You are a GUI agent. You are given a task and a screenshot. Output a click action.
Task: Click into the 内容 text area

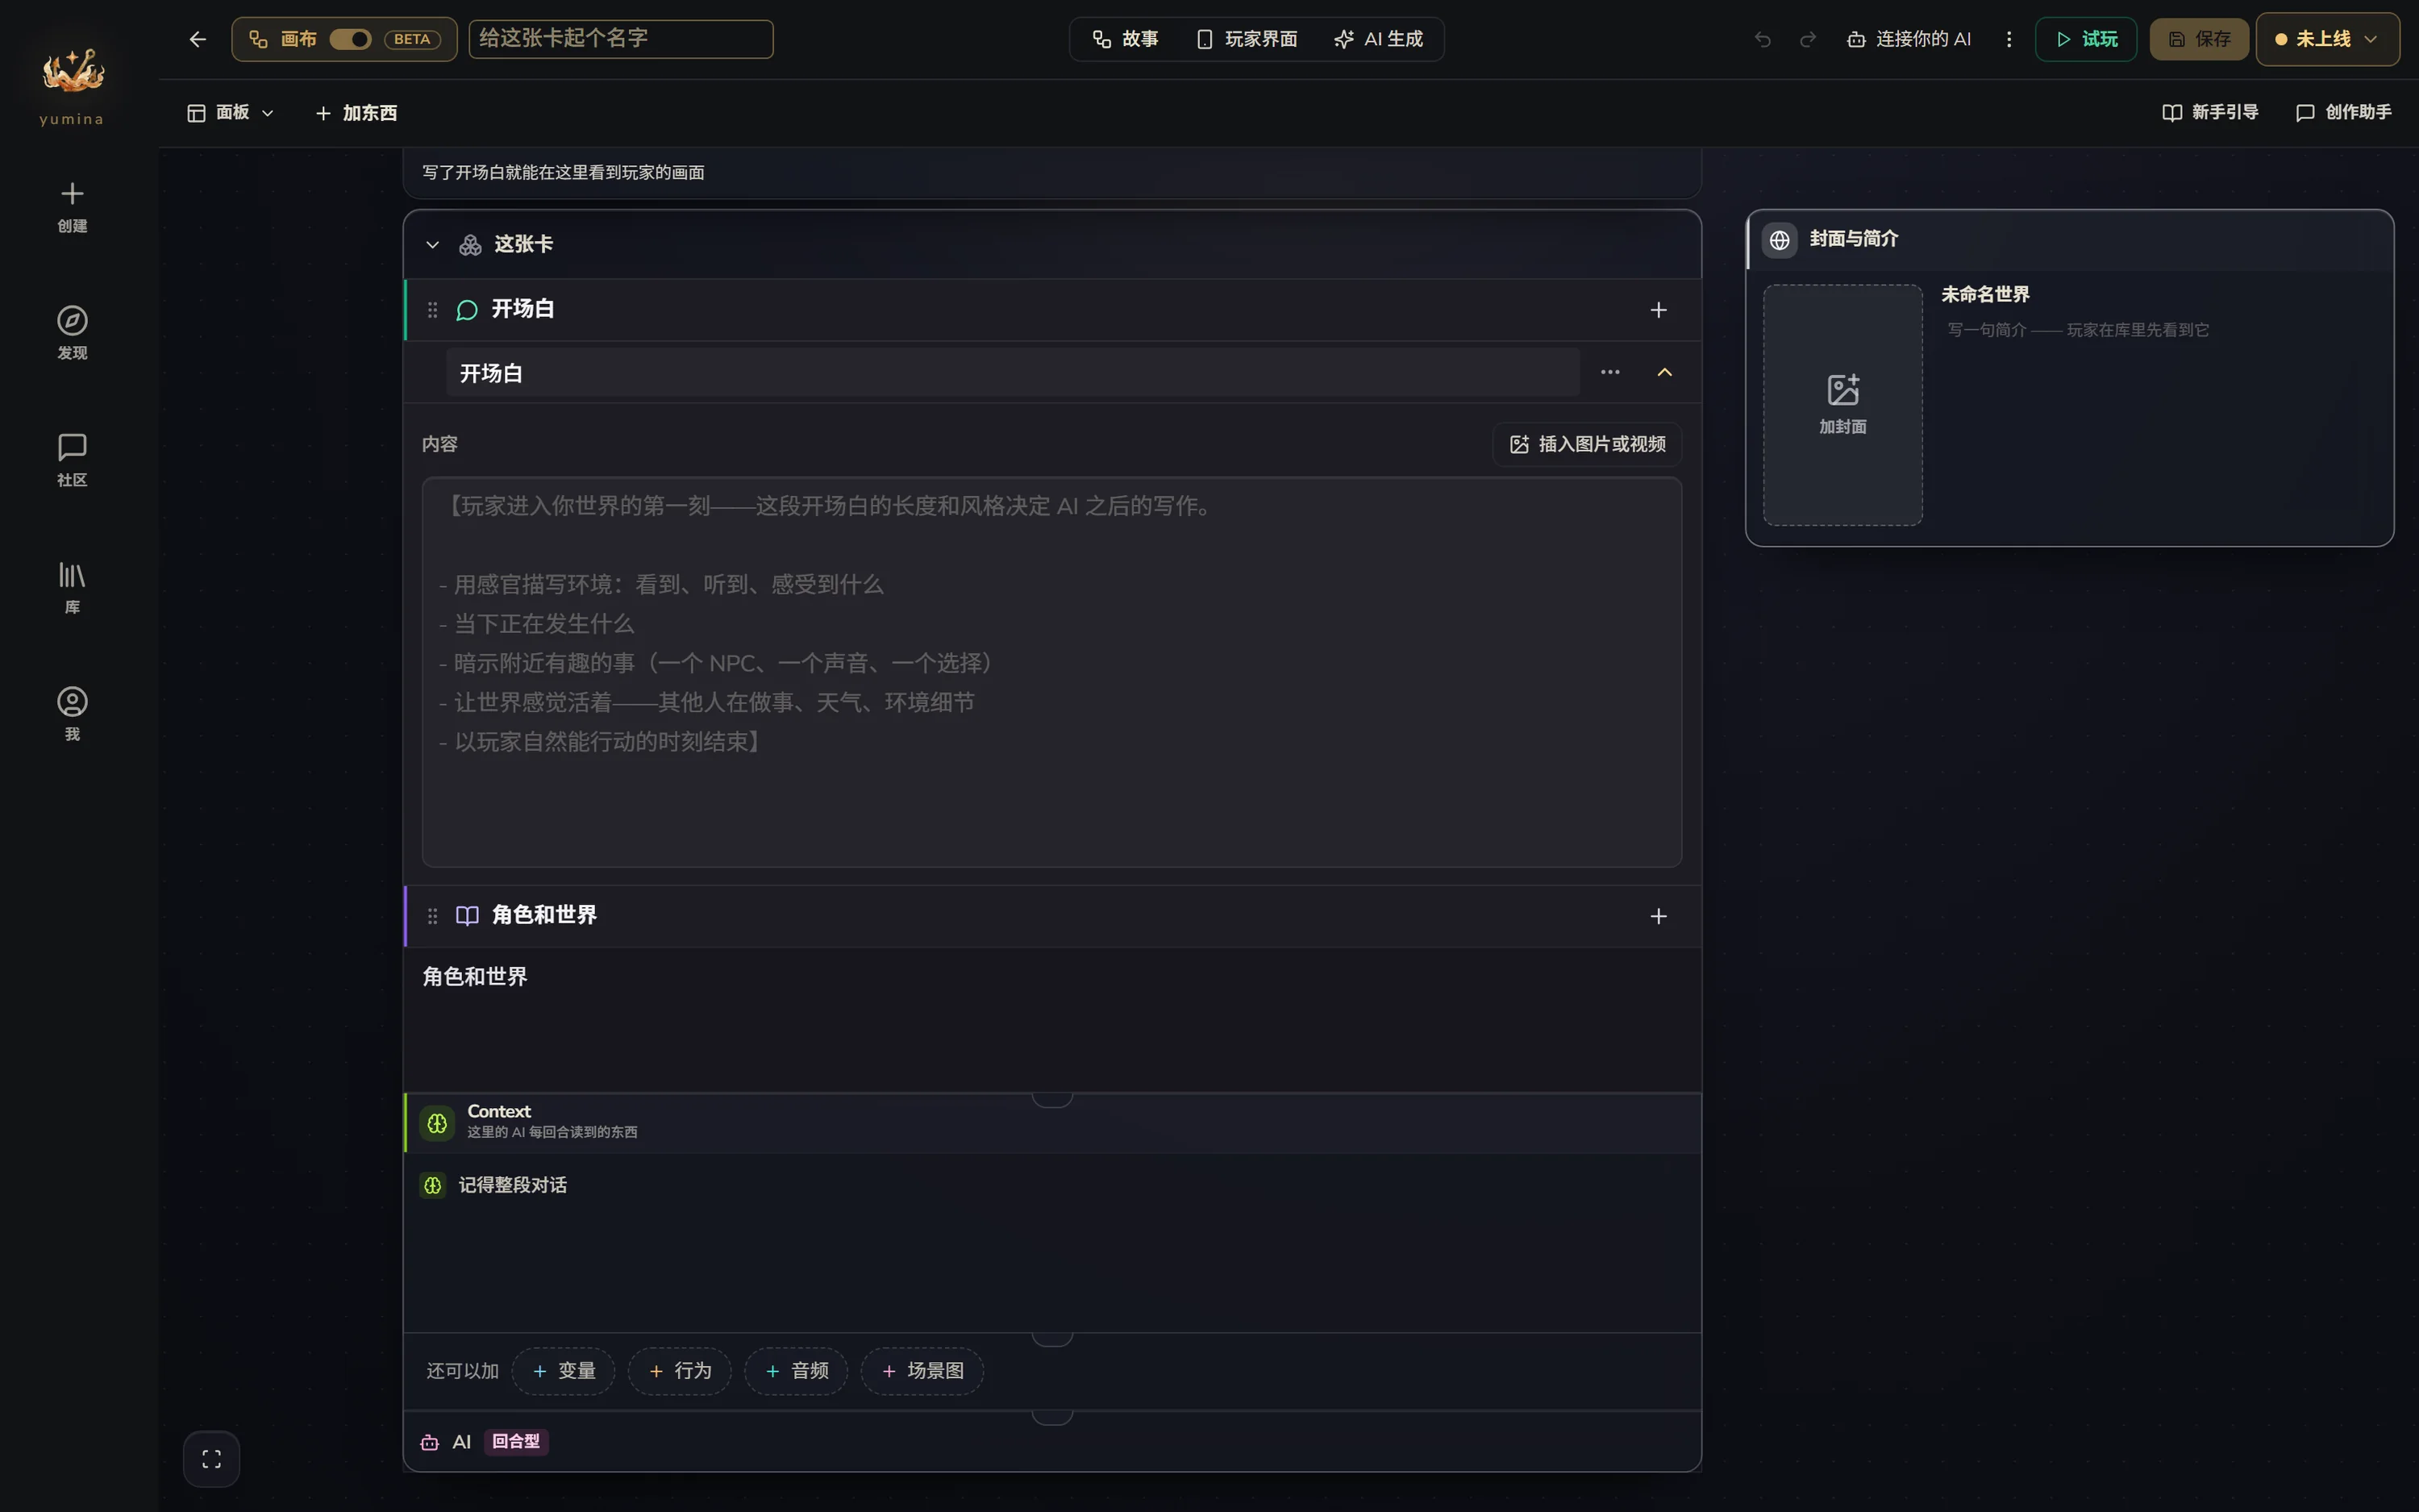[1051, 672]
